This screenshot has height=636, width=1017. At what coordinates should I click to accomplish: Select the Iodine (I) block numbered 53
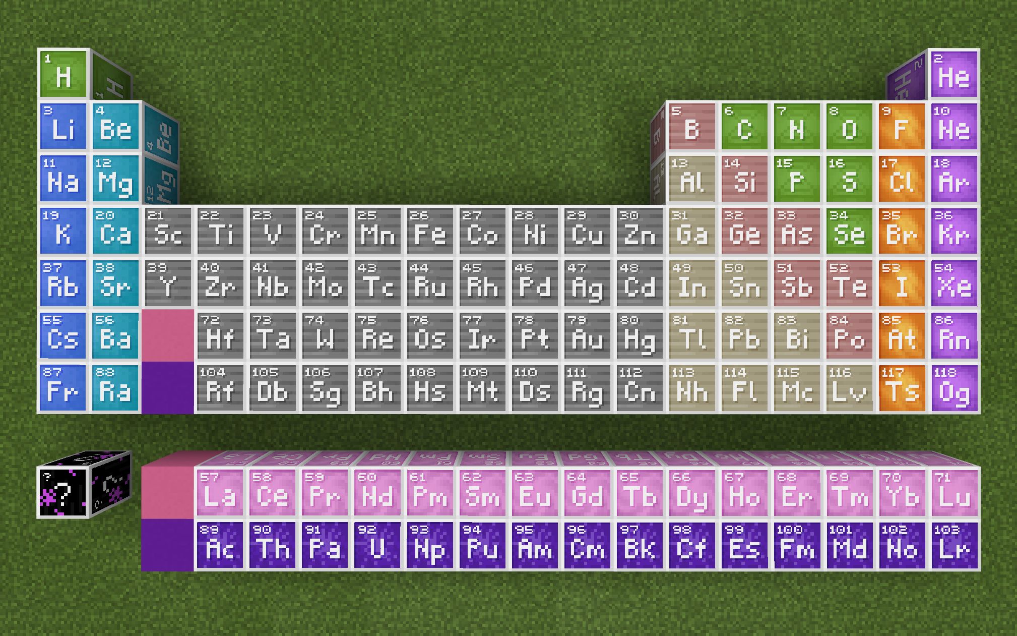point(902,283)
